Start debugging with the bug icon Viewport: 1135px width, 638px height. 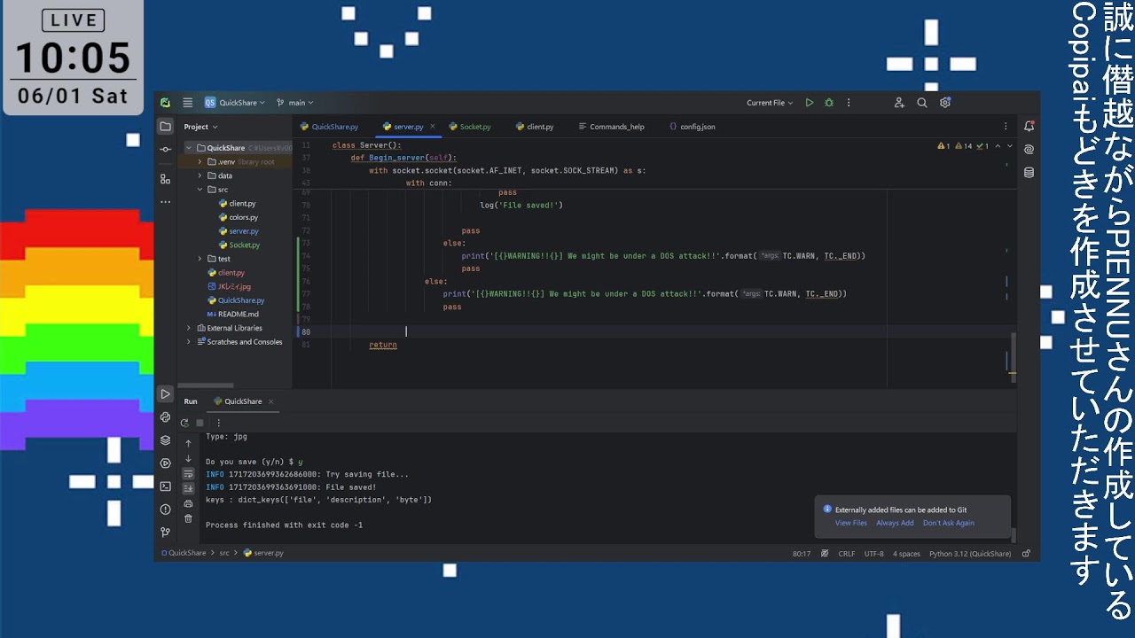[x=829, y=103]
